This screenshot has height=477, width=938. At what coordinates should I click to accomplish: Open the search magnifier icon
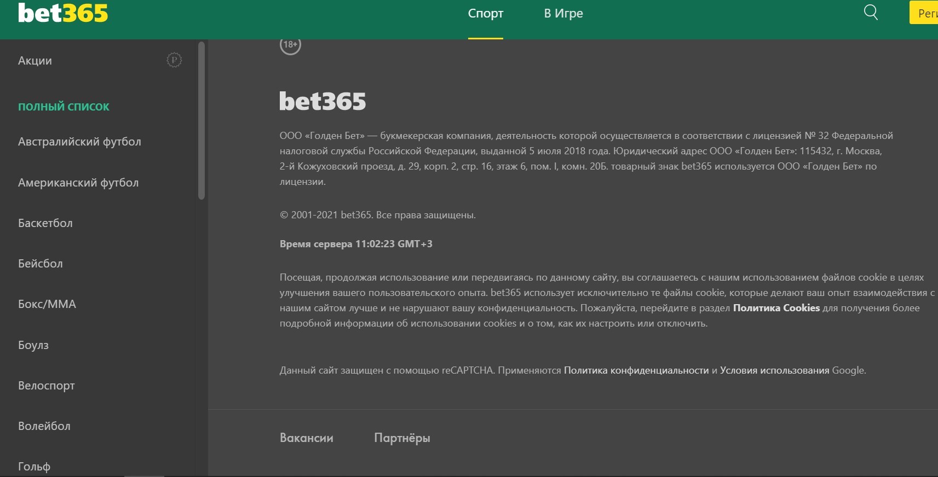[x=871, y=12]
